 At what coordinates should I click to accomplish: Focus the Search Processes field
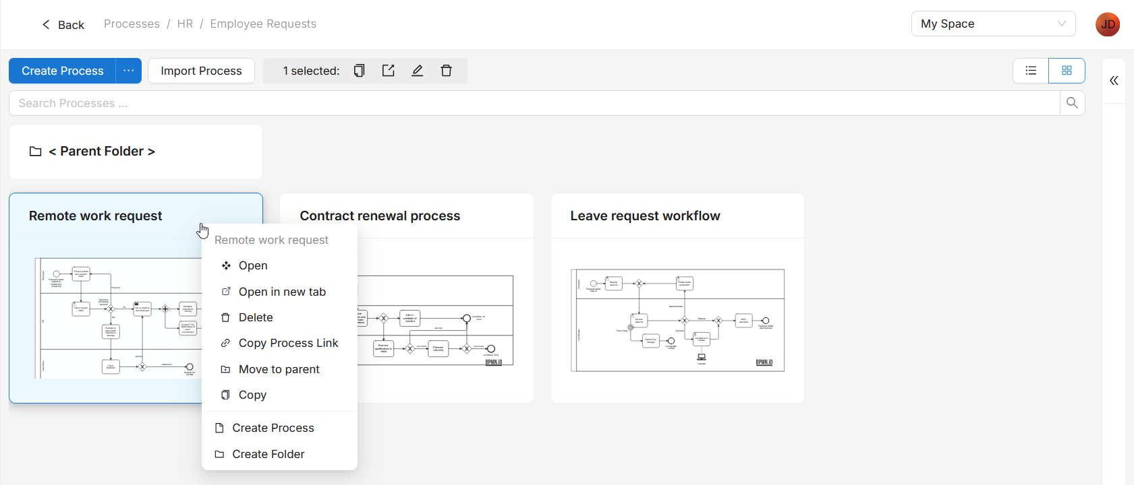click(534, 103)
